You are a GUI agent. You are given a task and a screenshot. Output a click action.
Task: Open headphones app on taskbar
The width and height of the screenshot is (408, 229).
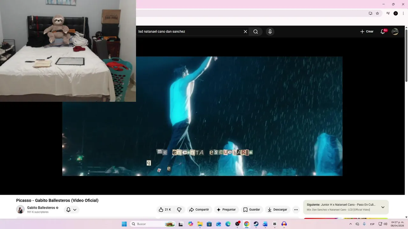tap(284, 224)
